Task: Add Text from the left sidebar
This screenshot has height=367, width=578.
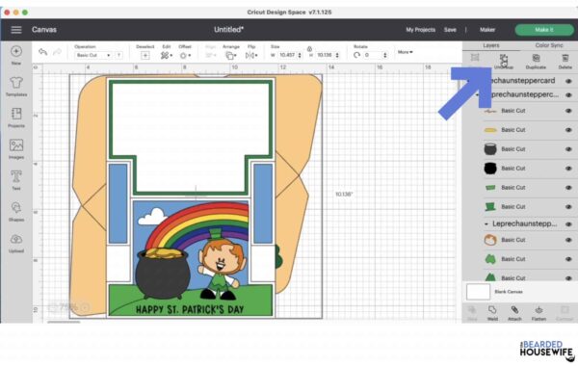Action: click(x=16, y=180)
